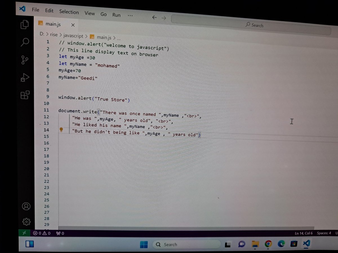Image resolution: width=338 pixels, height=253 pixels.
Task: Click the '// This line display text' comment
Action: [x=108, y=52]
